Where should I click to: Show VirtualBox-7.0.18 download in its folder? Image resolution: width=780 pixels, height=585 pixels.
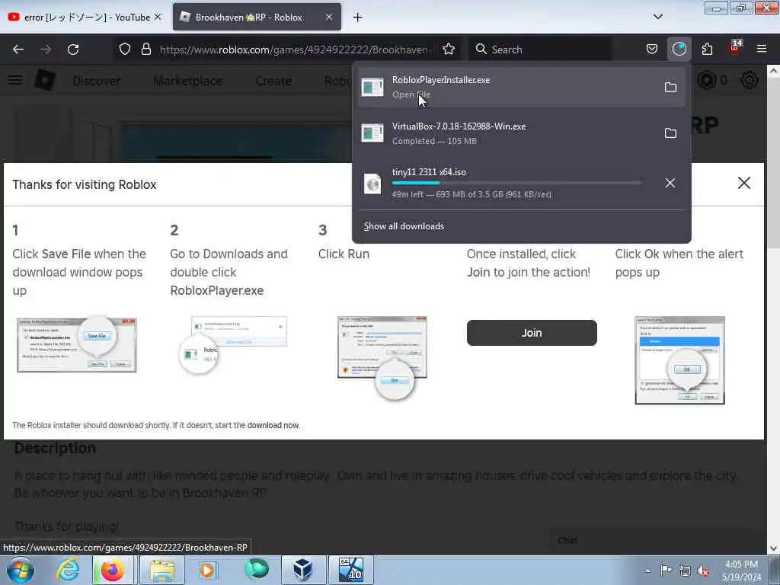click(x=670, y=133)
